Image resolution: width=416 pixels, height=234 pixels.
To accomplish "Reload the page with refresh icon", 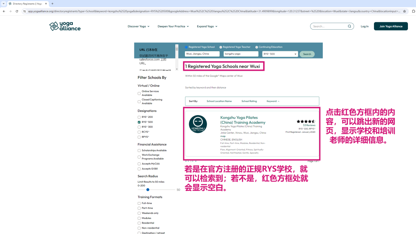I will [17, 11].
